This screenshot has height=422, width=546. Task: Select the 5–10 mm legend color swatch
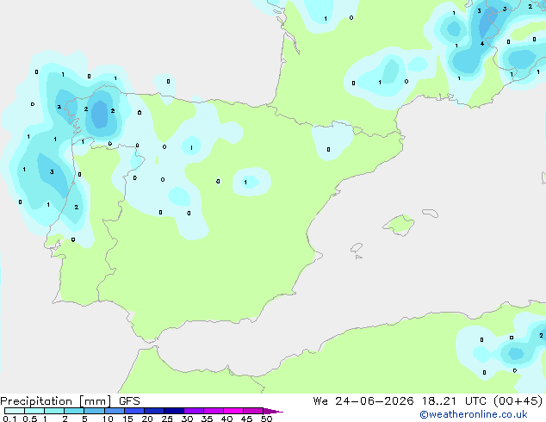(x=94, y=411)
